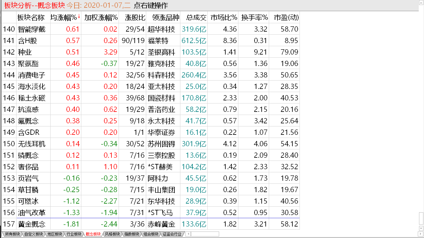
Task: Select the 黄金概念 sector row
Action: coord(151,224)
